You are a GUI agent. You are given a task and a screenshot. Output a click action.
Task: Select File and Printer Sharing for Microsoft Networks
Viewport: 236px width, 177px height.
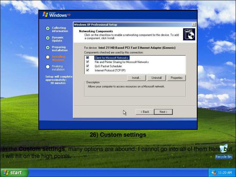[x=122, y=62]
